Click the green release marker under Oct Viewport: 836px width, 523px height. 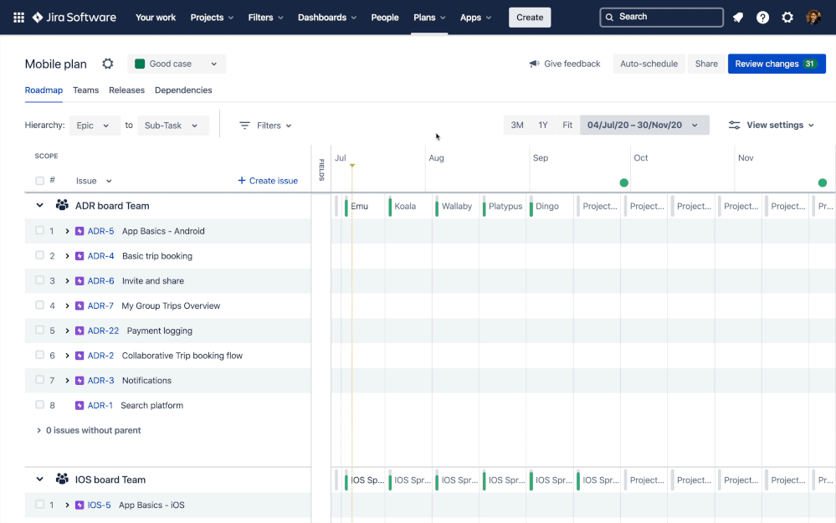pos(623,182)
